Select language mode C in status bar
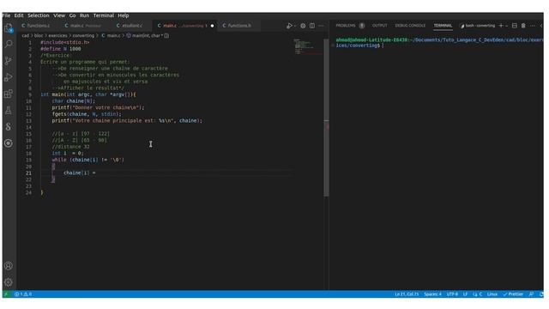The image size is (549, 309). 478,294
